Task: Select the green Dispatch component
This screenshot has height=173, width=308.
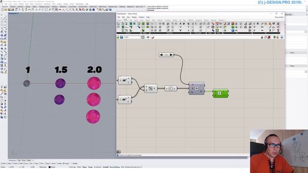Action: [x=220, y=93]
